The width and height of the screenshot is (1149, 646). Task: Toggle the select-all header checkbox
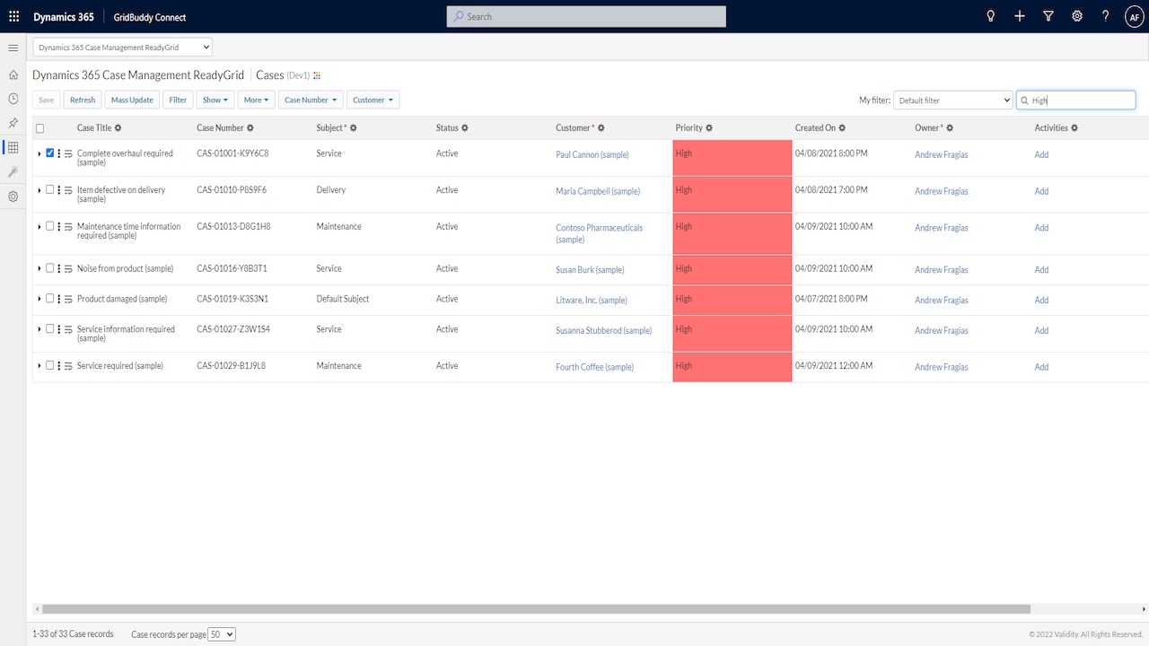pyautogui.click(x=39, y=128)
